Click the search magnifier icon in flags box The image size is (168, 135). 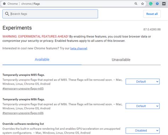7,14
